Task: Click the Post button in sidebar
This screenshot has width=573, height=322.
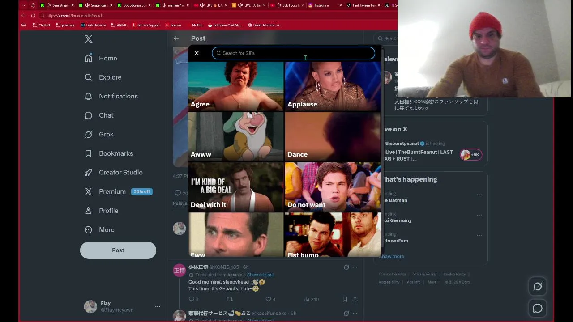Action: click(x=118, y=250)
